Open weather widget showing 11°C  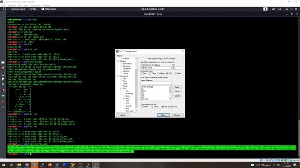[x=261, y=165]
